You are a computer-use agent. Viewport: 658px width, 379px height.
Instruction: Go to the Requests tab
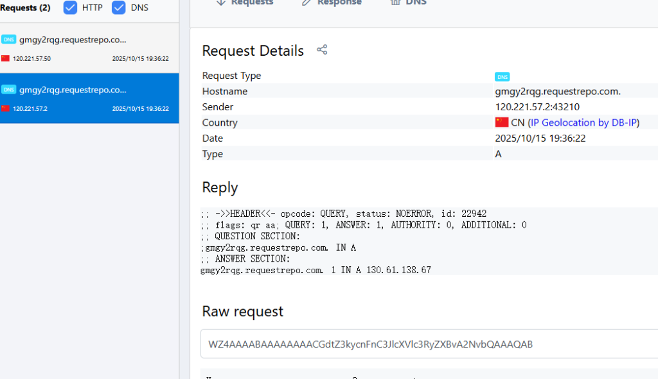(x=251, y=3)
